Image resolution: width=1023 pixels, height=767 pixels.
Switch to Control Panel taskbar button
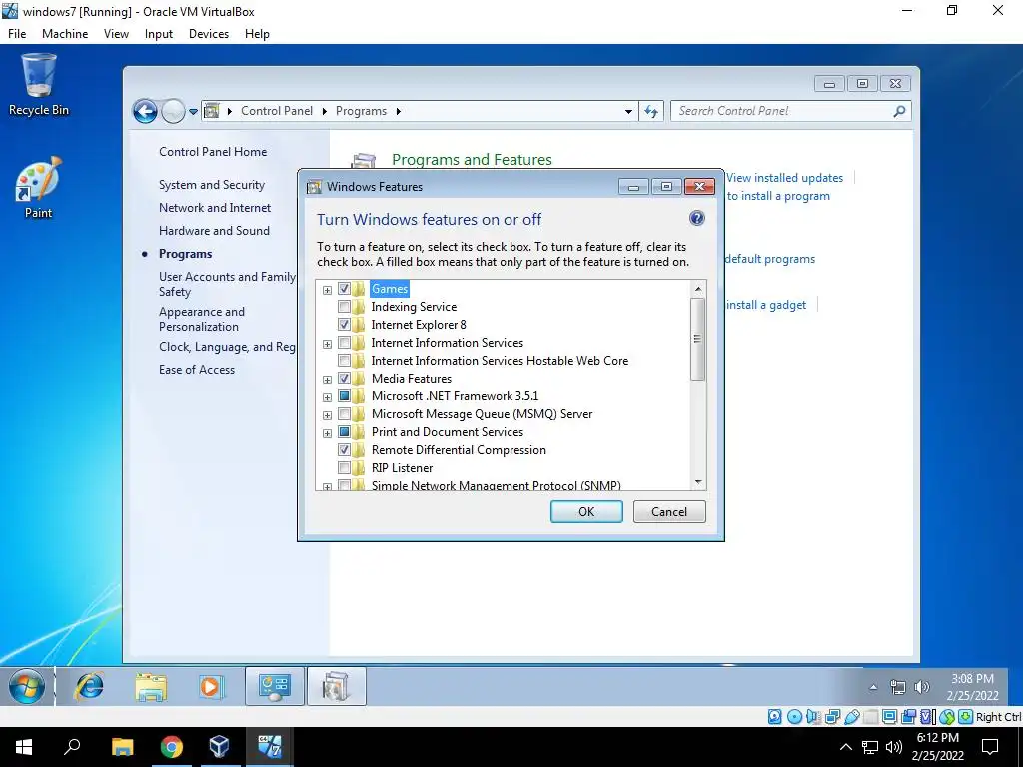click(274, 686)
